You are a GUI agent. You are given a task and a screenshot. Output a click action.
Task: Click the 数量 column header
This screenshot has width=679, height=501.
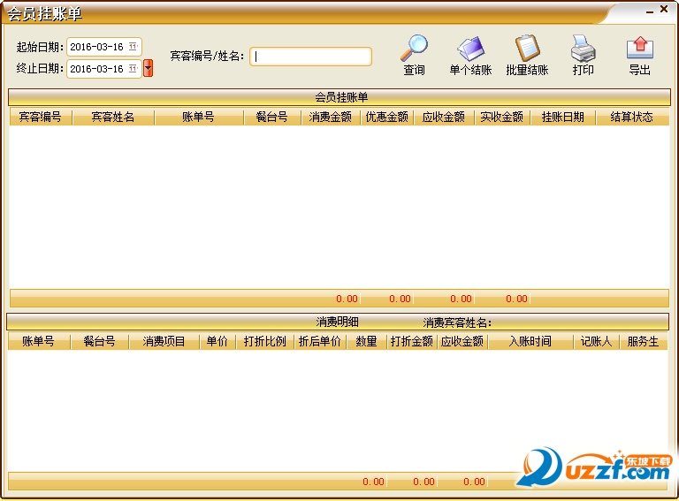(366, 341)
